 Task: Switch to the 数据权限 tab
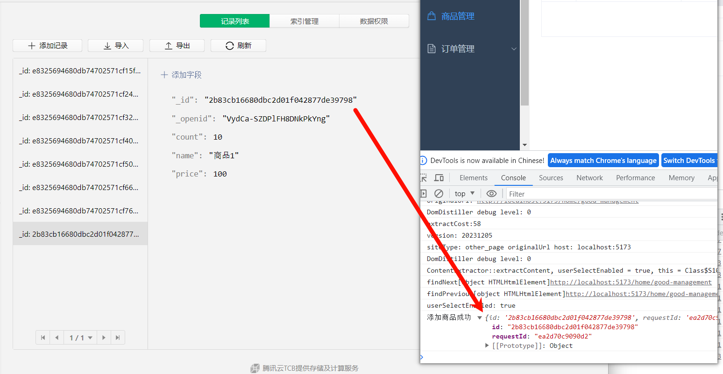[x=374, y=21]
